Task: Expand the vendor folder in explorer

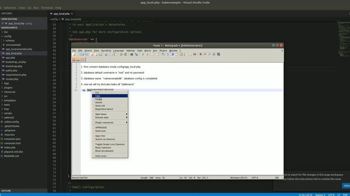Action: pos(2,113)
